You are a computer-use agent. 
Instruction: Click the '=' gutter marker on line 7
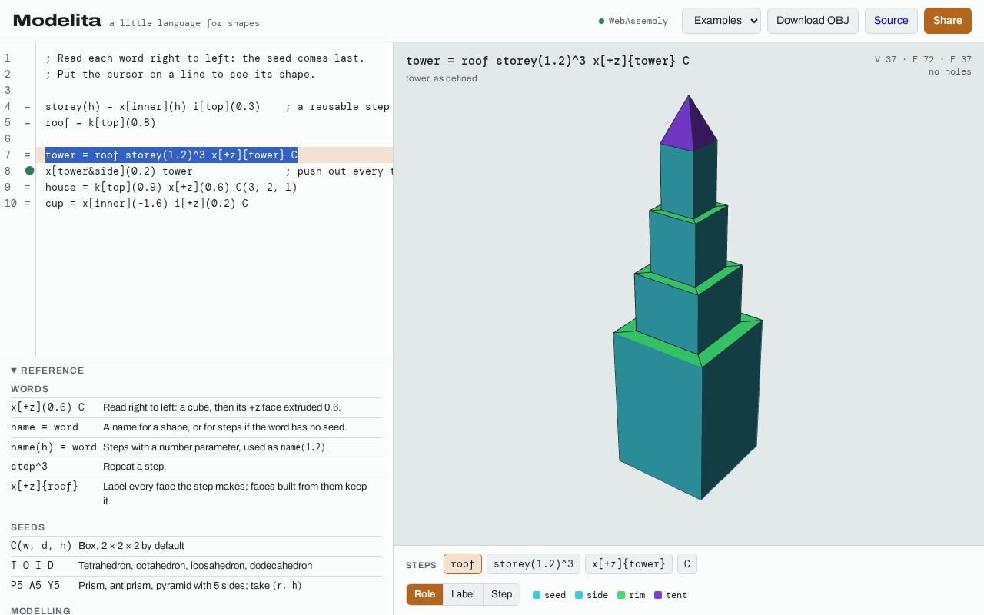tap(28, 155)
